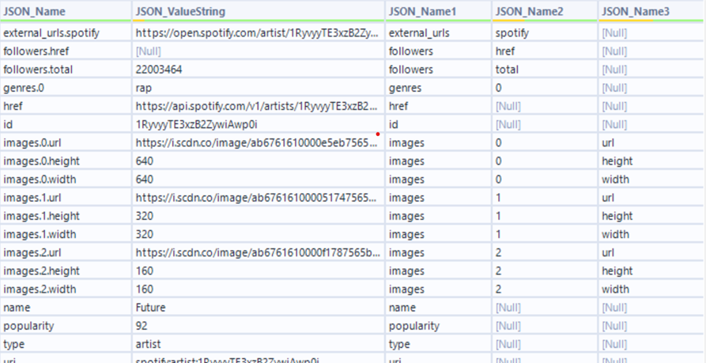706x363 pixels.
Task: Select the 320 value for images.1.height
Action: [x=259, y=216]
